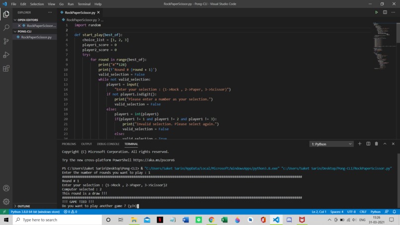Click the editor vertical scrollbar
Image resolution: width=400 pixels, height=225 pixels.
point(398,33)
